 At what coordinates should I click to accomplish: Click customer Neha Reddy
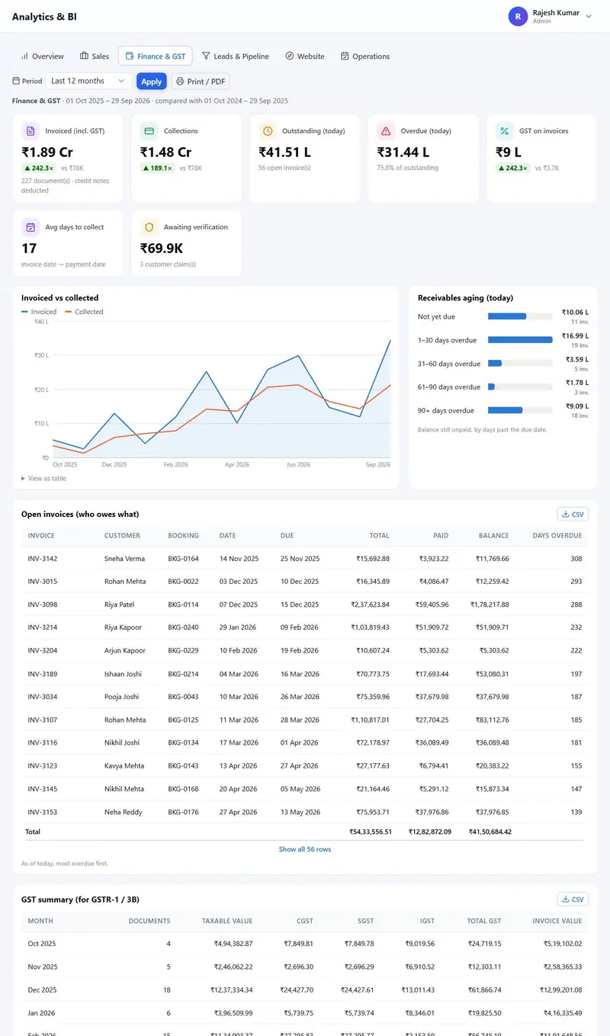click(124, 812)
